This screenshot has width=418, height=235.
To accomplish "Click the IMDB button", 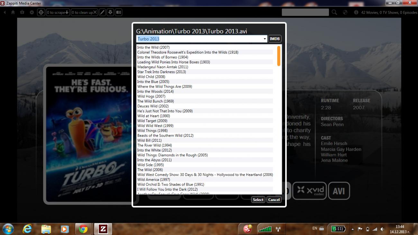I will point(275,39).
